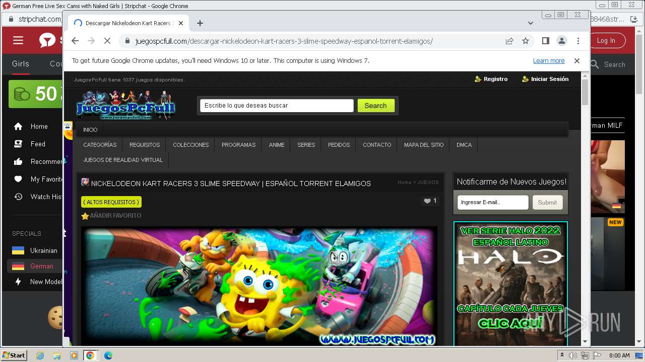645x362 pixels.
Task: Click the green Search button
Action: pyautogui.click(x=376, y=106)
